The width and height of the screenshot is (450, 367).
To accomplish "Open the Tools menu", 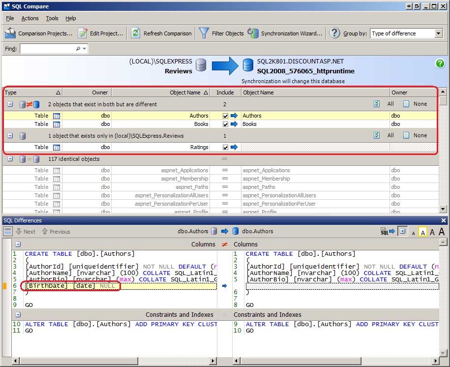I will (x=52, y=18).
